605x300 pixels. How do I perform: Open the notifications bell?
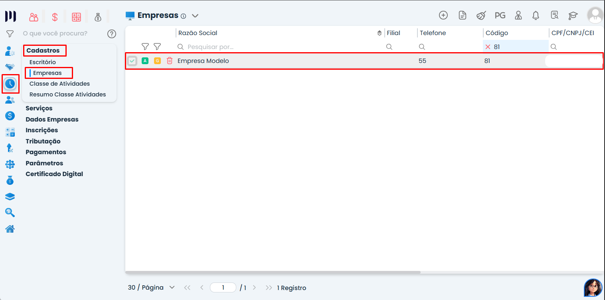point(536,15)
